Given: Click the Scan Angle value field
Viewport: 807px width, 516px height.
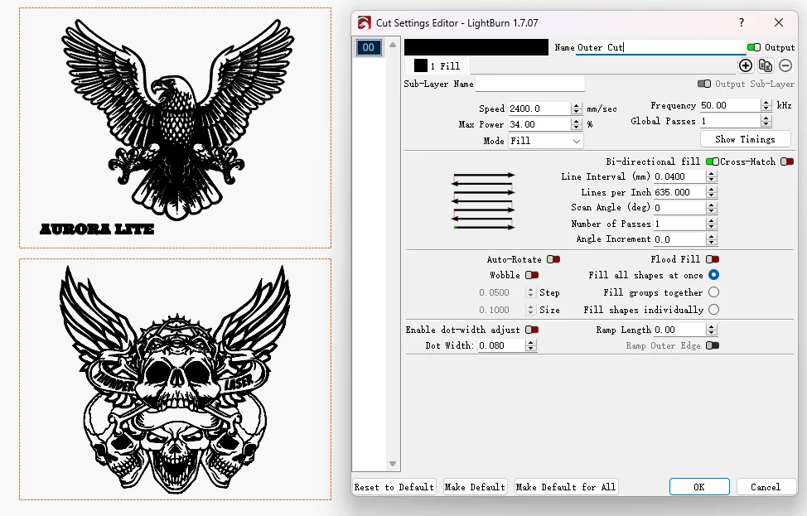Looking at the screenshot, I should click(679, 208).
